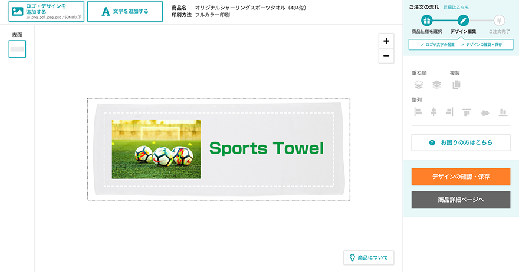
Task: Select the 表面 towel thumbnail
Action: pos(17,49)
